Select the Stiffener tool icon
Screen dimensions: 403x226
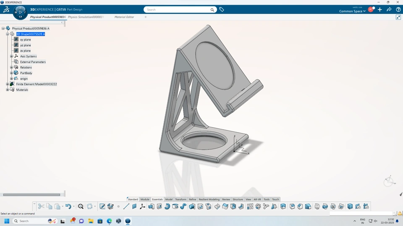241,206
